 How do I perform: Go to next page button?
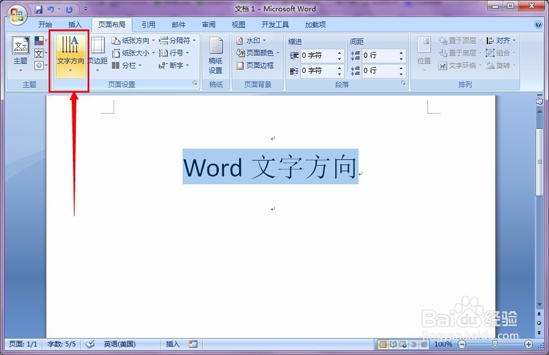click(x=539, y=332)
